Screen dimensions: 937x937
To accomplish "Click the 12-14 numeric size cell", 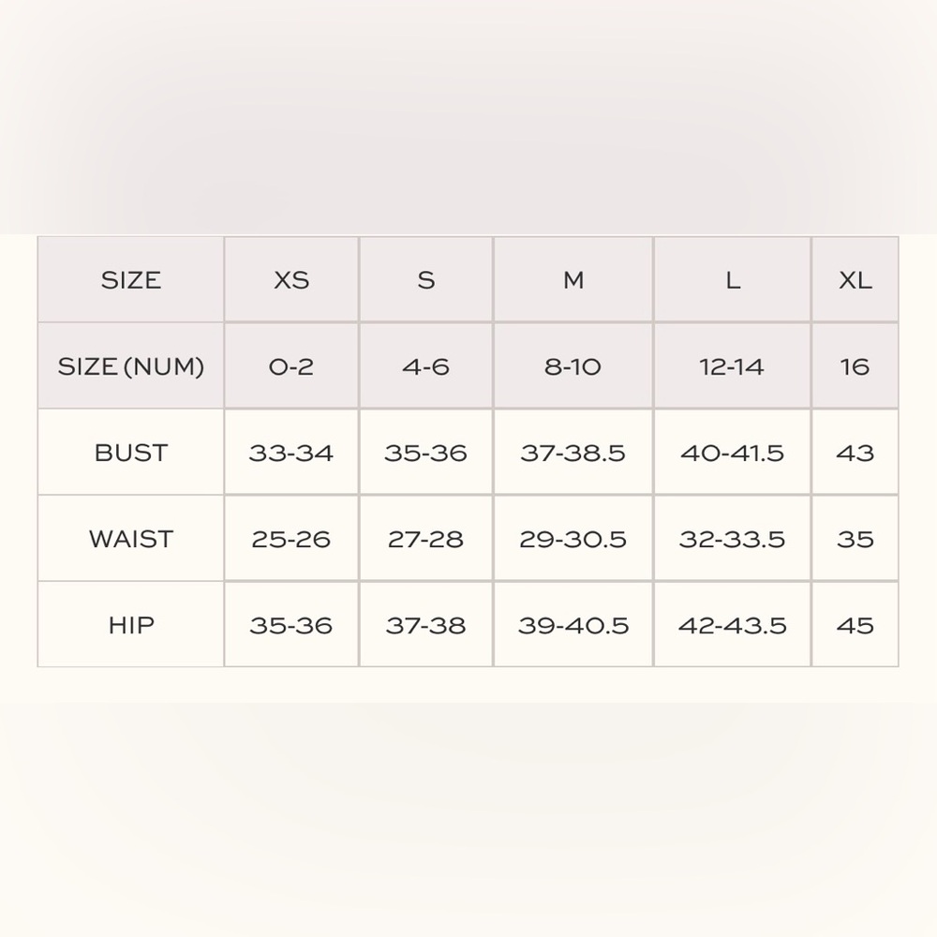I will 733,366.
